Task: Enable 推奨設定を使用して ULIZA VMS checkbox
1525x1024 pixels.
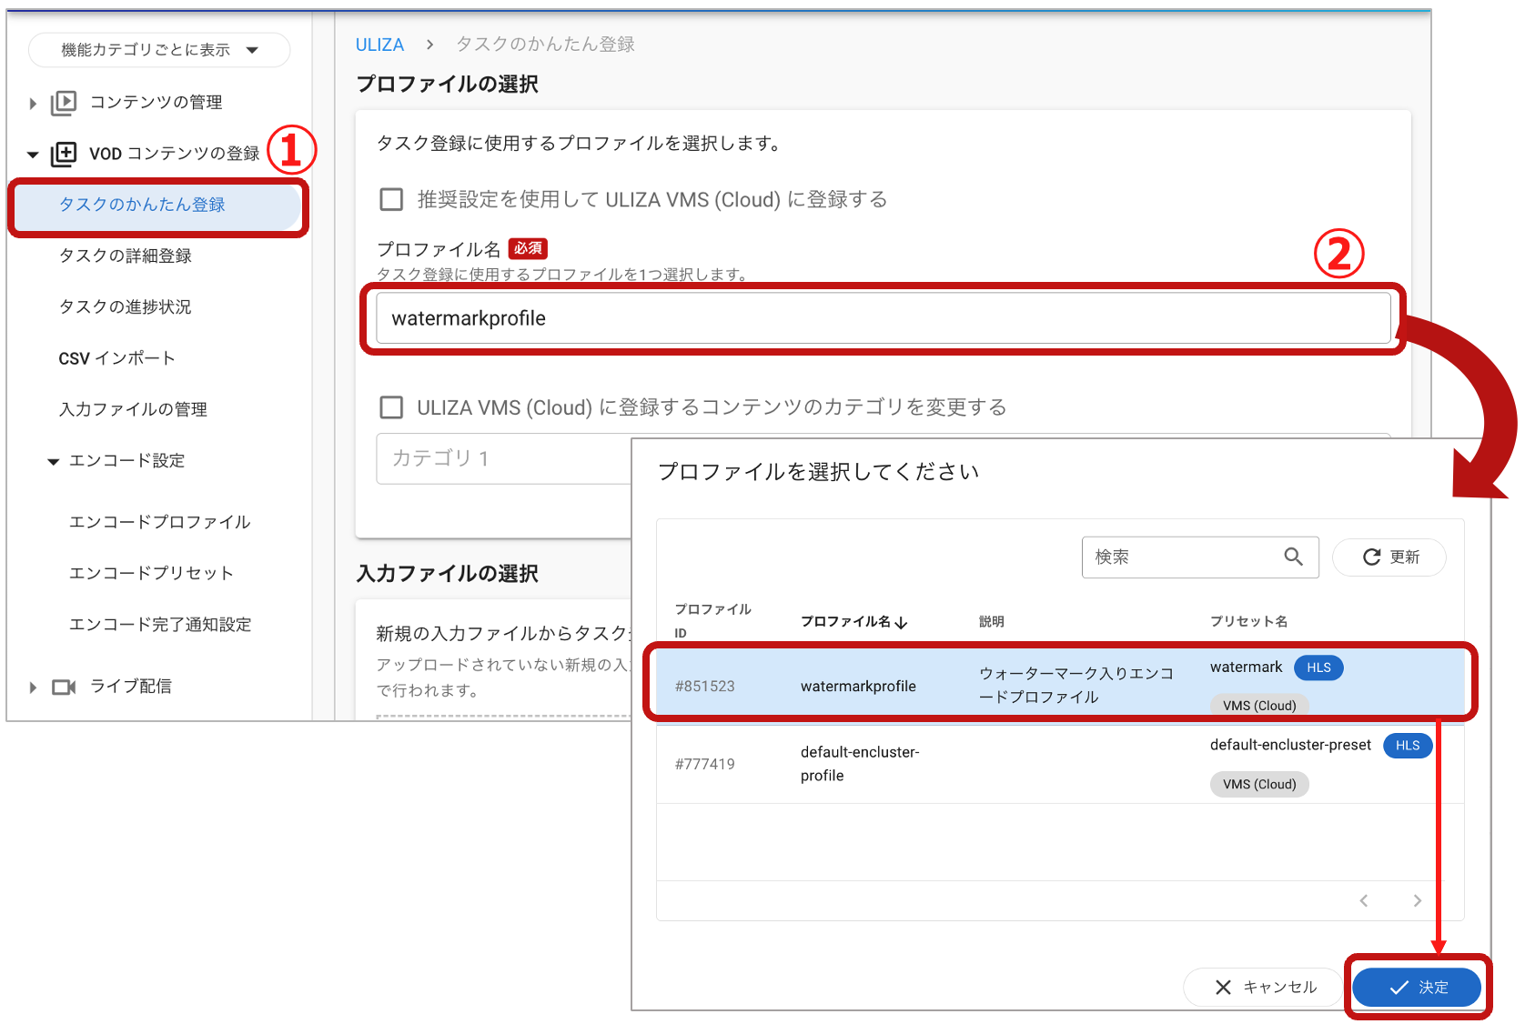Action: pyautogui.click(x=391, y=199)
